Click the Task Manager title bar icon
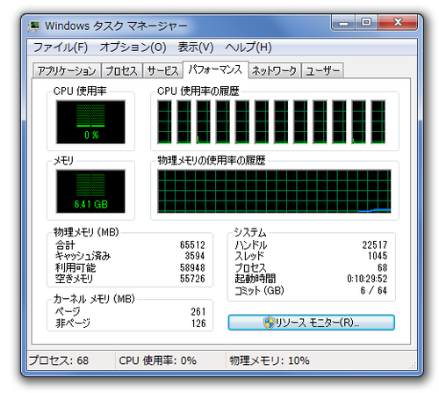439x393 pixels. click(x=34, y=25)
